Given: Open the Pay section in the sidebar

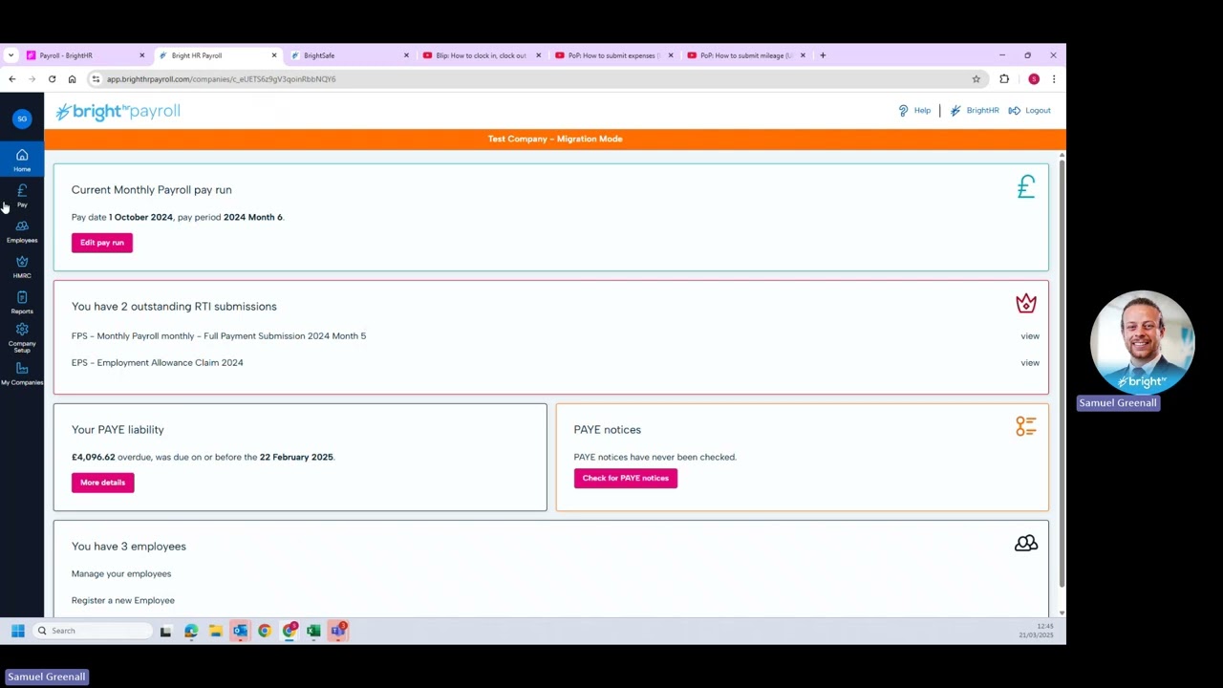Looking at the screenshot, I should pyautogui.click(x=22, y=195).
